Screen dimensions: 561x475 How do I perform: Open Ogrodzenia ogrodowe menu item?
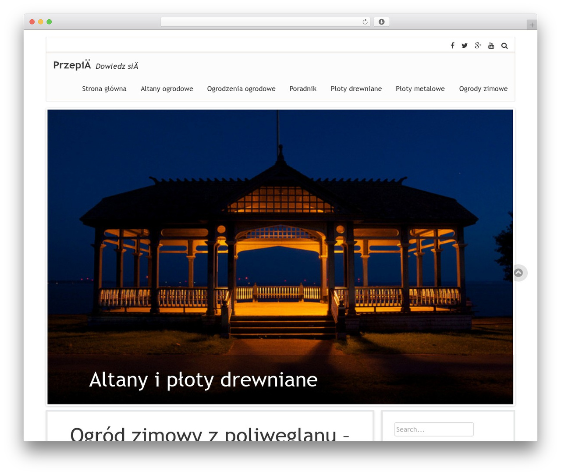point(241,89)
